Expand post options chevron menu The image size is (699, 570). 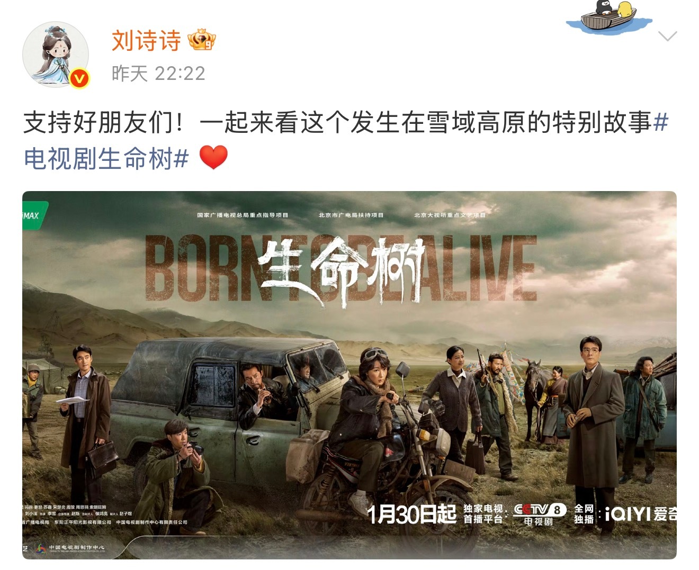[x=667, y=36]
